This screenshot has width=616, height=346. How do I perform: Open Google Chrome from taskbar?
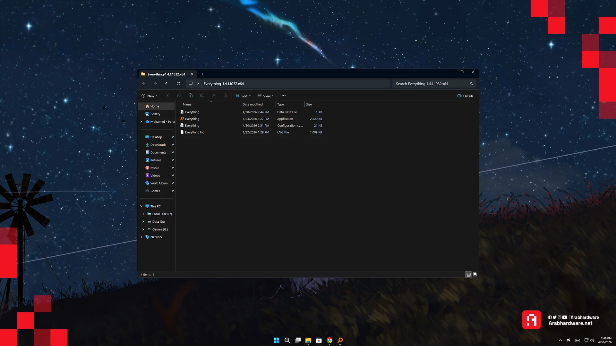(329, 340)
